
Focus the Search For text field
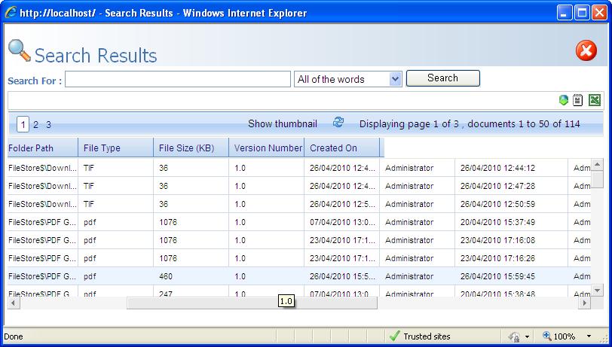click(178, 79)
